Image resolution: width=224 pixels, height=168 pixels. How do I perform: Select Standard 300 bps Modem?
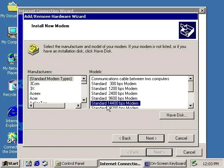[x=114, y=84]
